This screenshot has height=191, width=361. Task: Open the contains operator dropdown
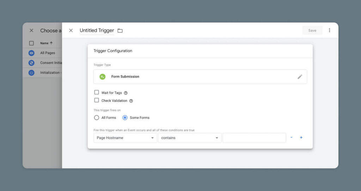pos(190,138)
